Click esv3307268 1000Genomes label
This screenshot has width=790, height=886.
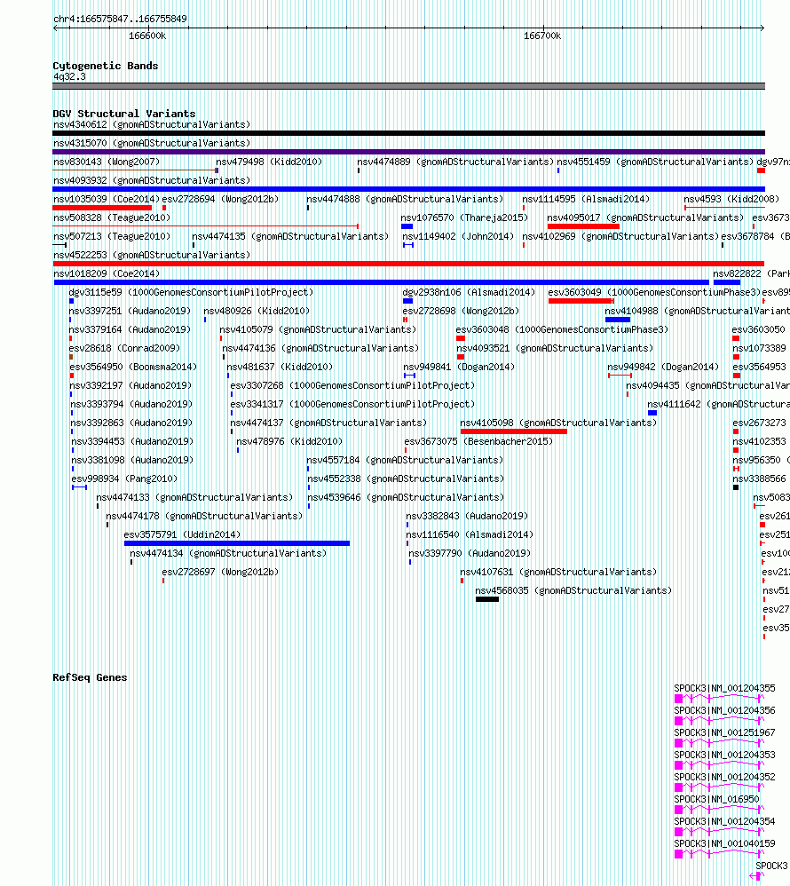coord(352,385)
